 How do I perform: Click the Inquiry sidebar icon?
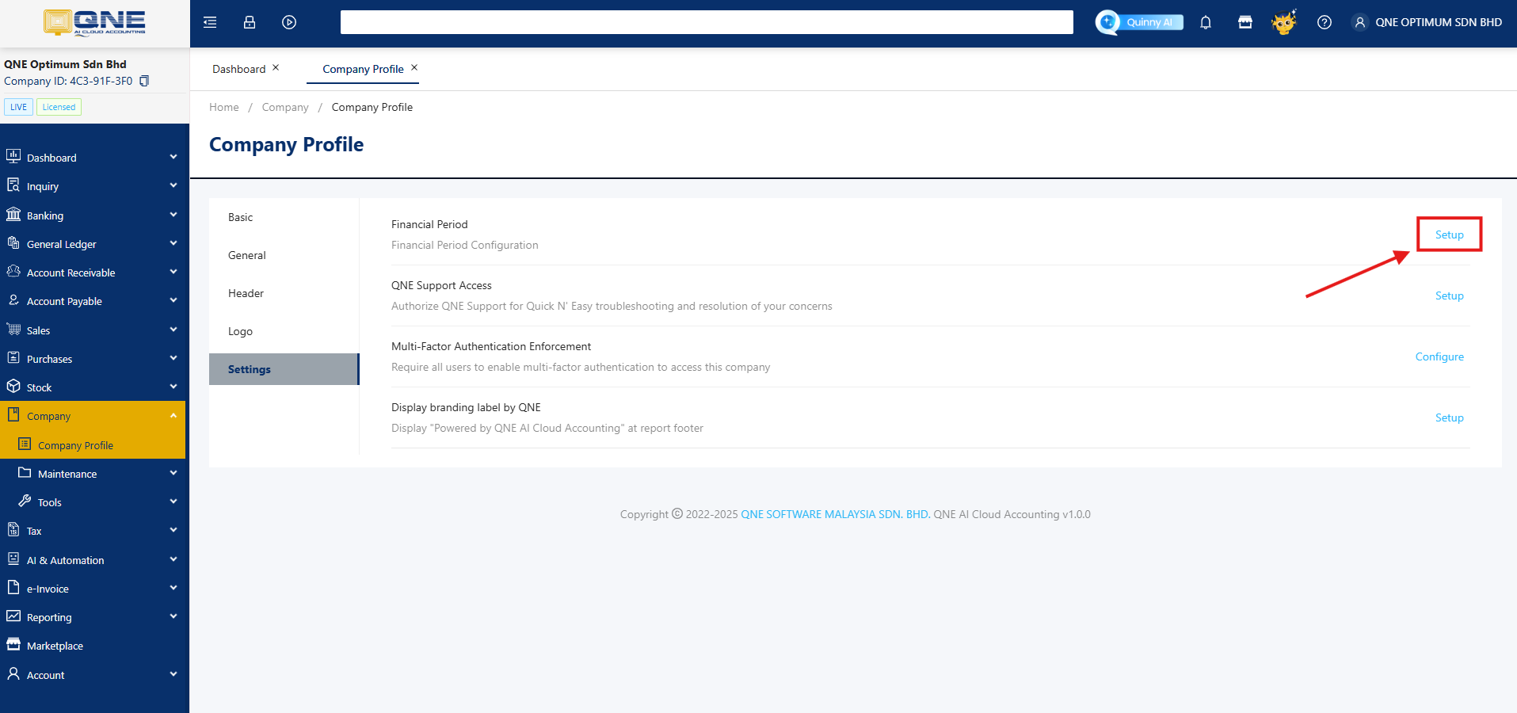[x=13, y=185]
